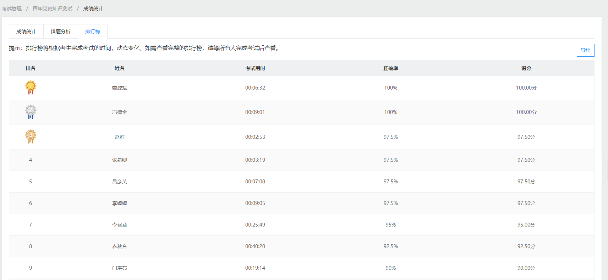608x280 pixels.
Task: Select the rank 9 row 门寿亮
Action: pos(120,268)
